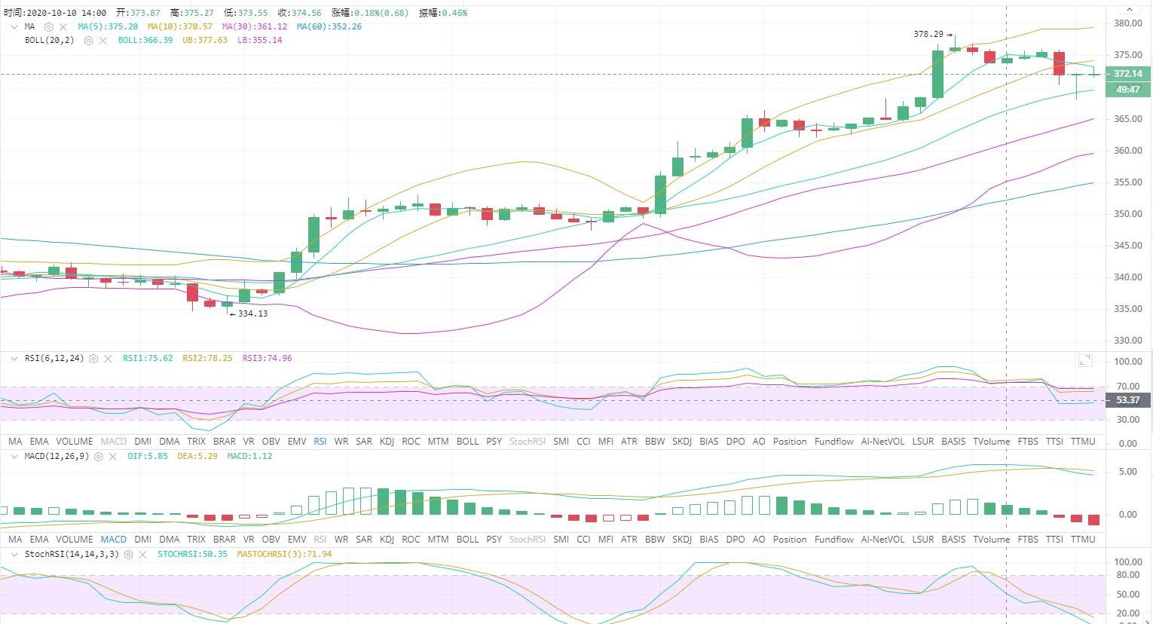
Task: Close the StochRSI indicator panel
Action: click(142, 555)
